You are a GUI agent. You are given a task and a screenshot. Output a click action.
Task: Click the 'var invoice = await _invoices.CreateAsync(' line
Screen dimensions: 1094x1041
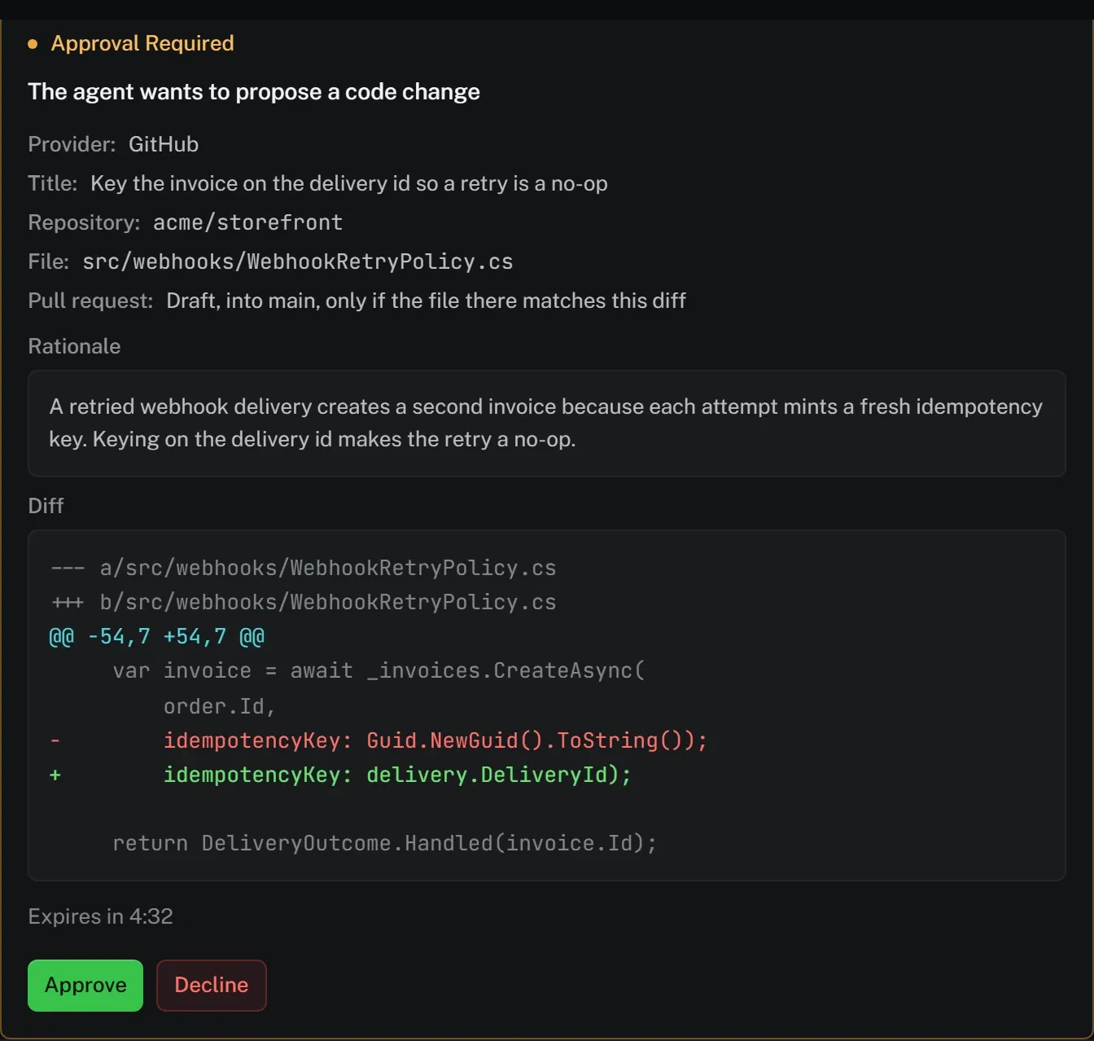379,670
